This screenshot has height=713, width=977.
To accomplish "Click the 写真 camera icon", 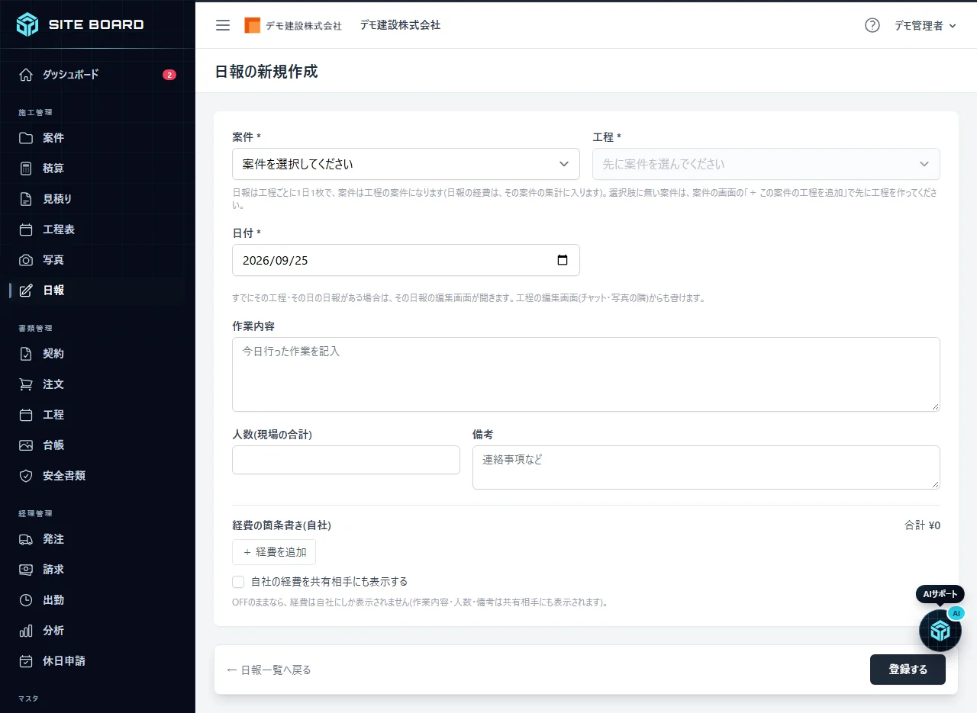I will [x=26, y=260].
